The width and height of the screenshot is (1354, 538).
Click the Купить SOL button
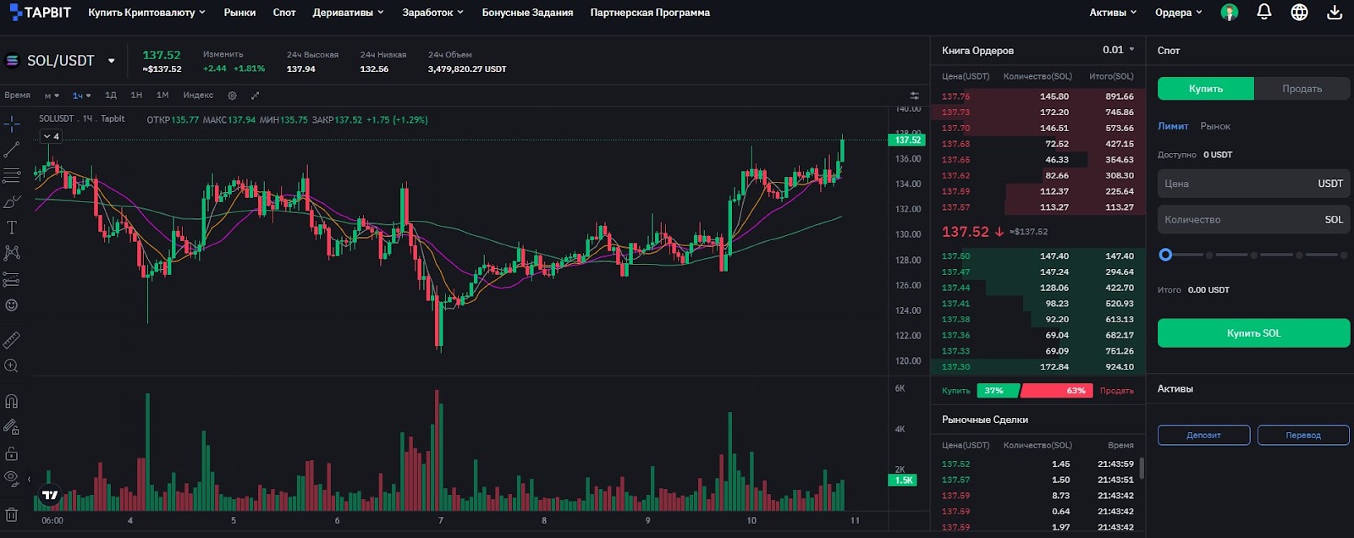pyautogui.click(x=1253, y=333)
